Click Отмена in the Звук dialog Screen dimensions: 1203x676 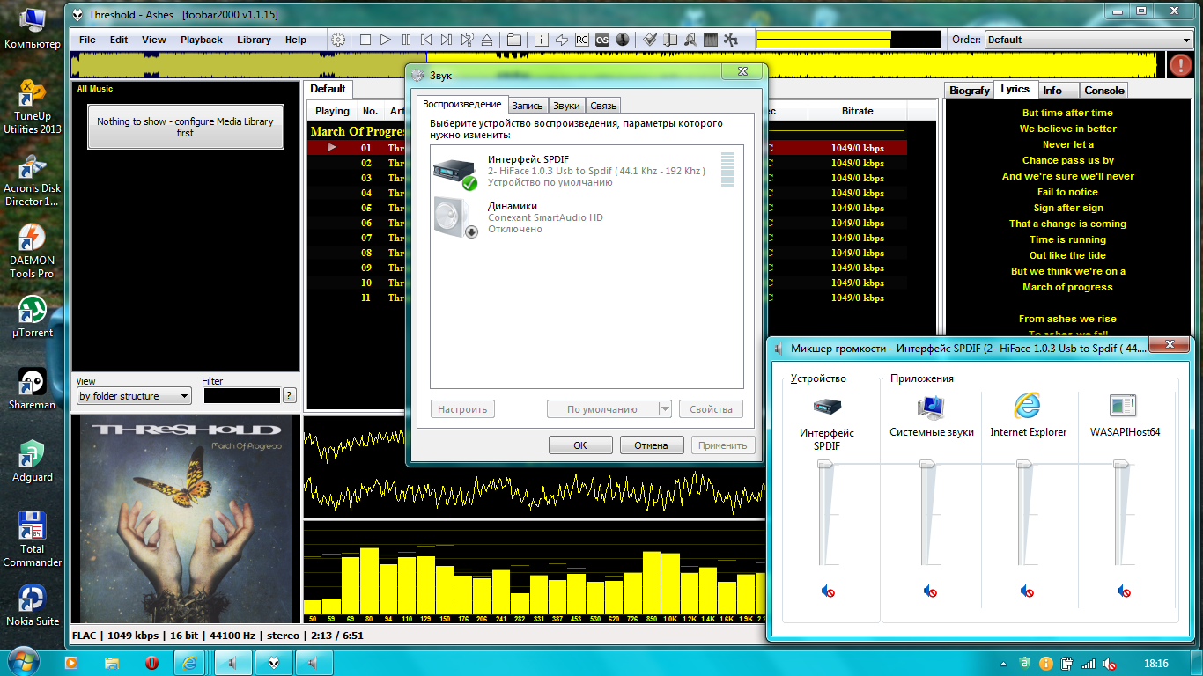tap(652, 445)
